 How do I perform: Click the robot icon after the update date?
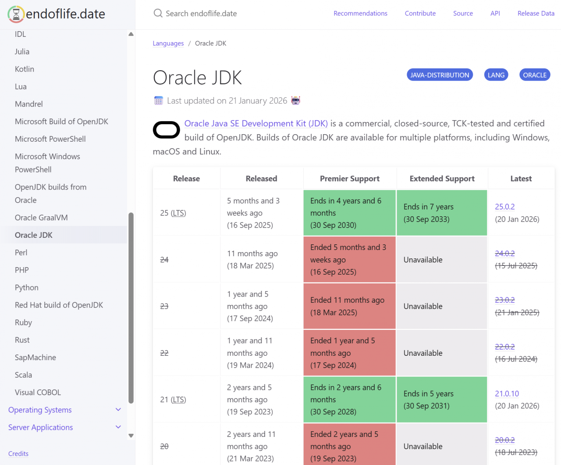point(295,100)
